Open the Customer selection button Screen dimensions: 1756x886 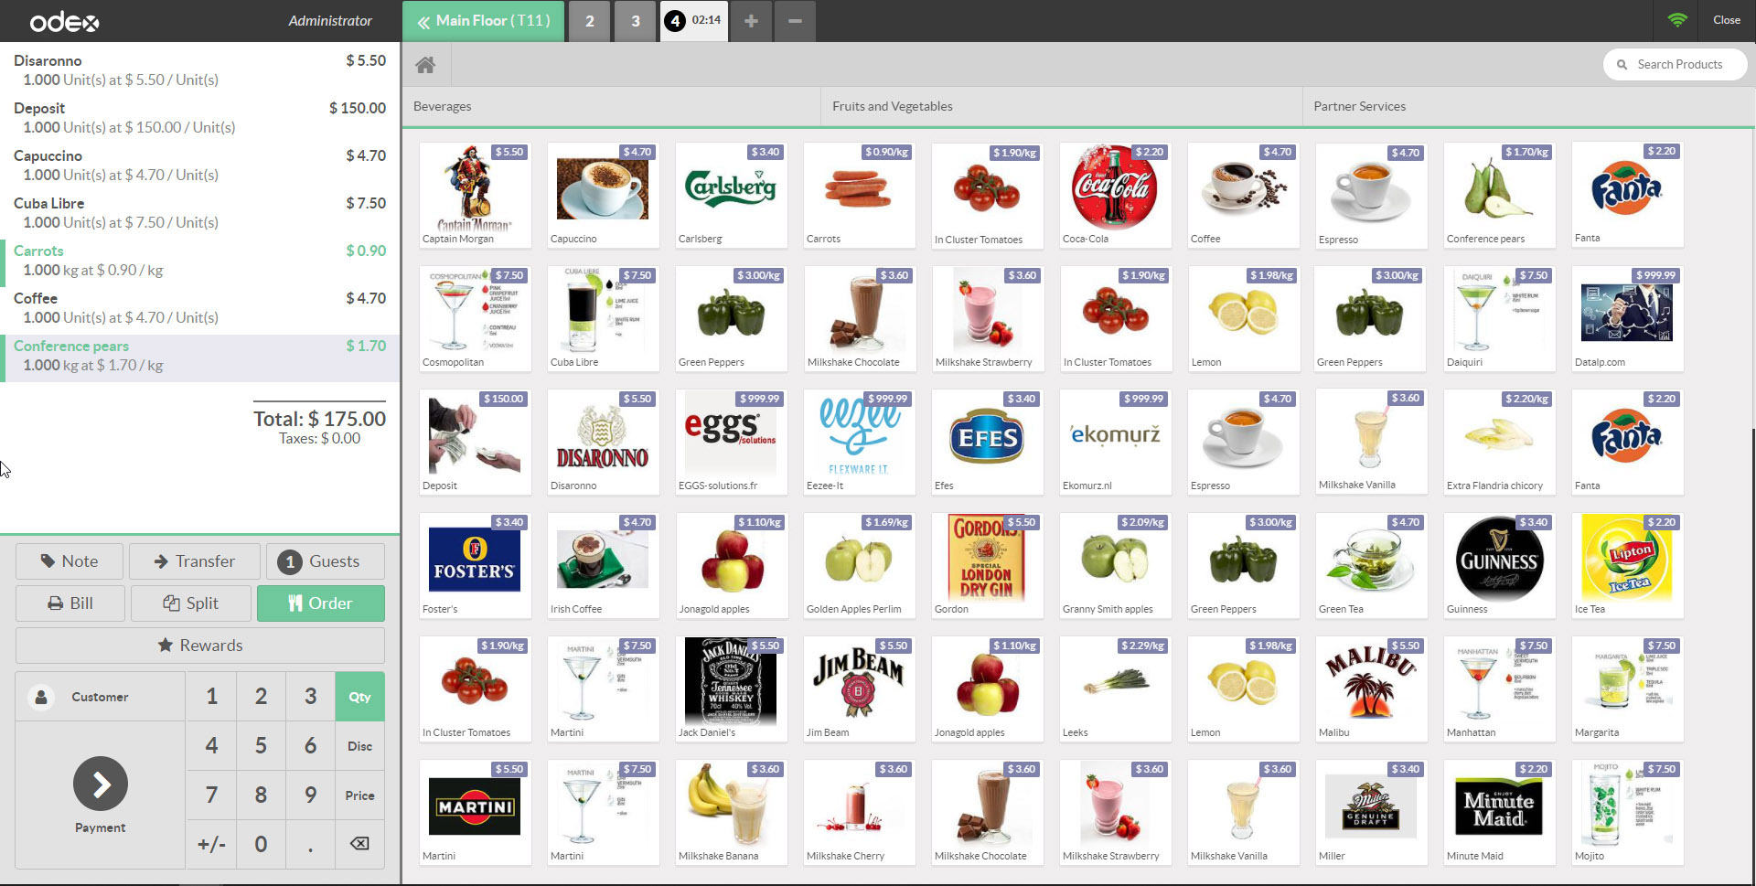point(101,697)
